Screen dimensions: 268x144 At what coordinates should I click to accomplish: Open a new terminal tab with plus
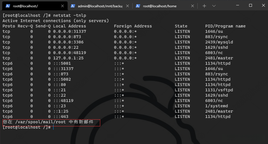coord(204,6)
